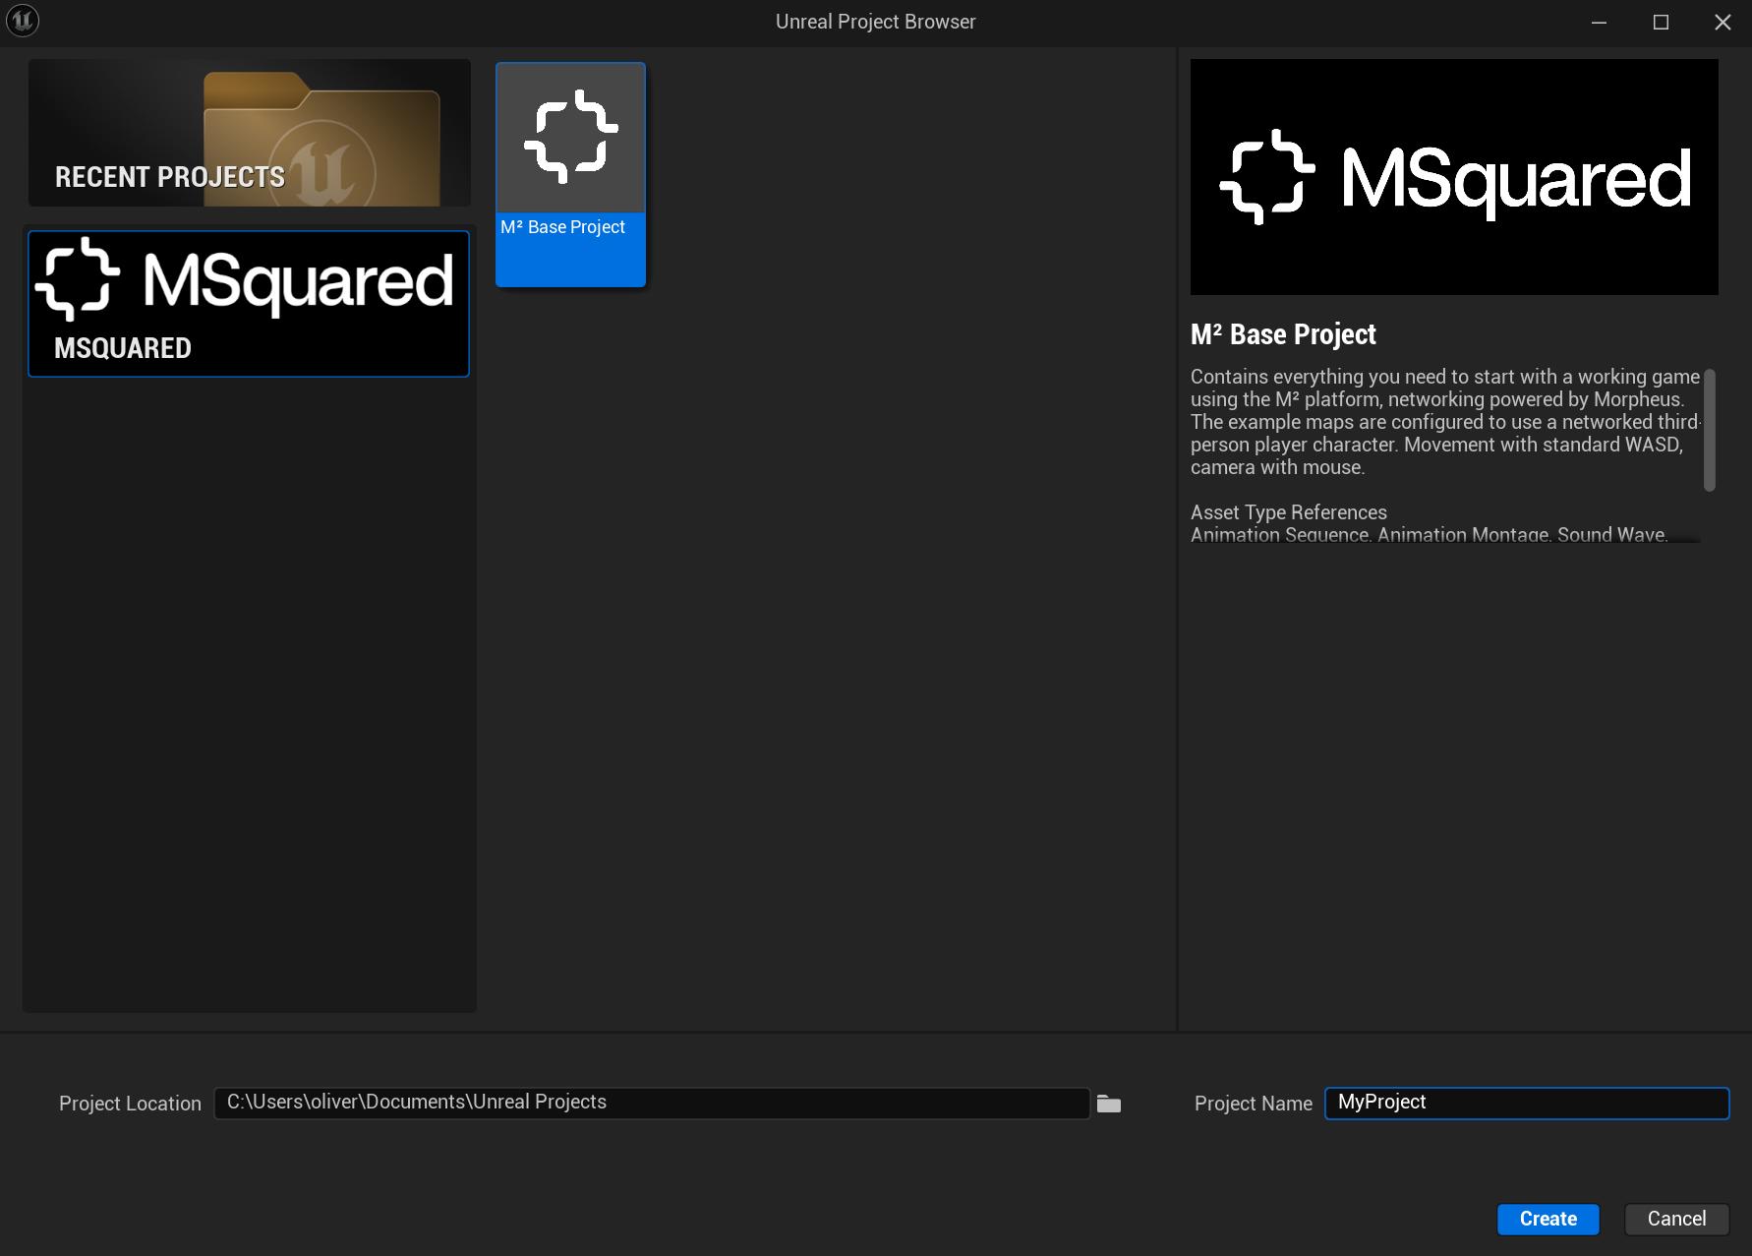Viewport: 1752px width, 1256px height.
Task: Select the MSquared template category
Action: [x=249, y=304]
